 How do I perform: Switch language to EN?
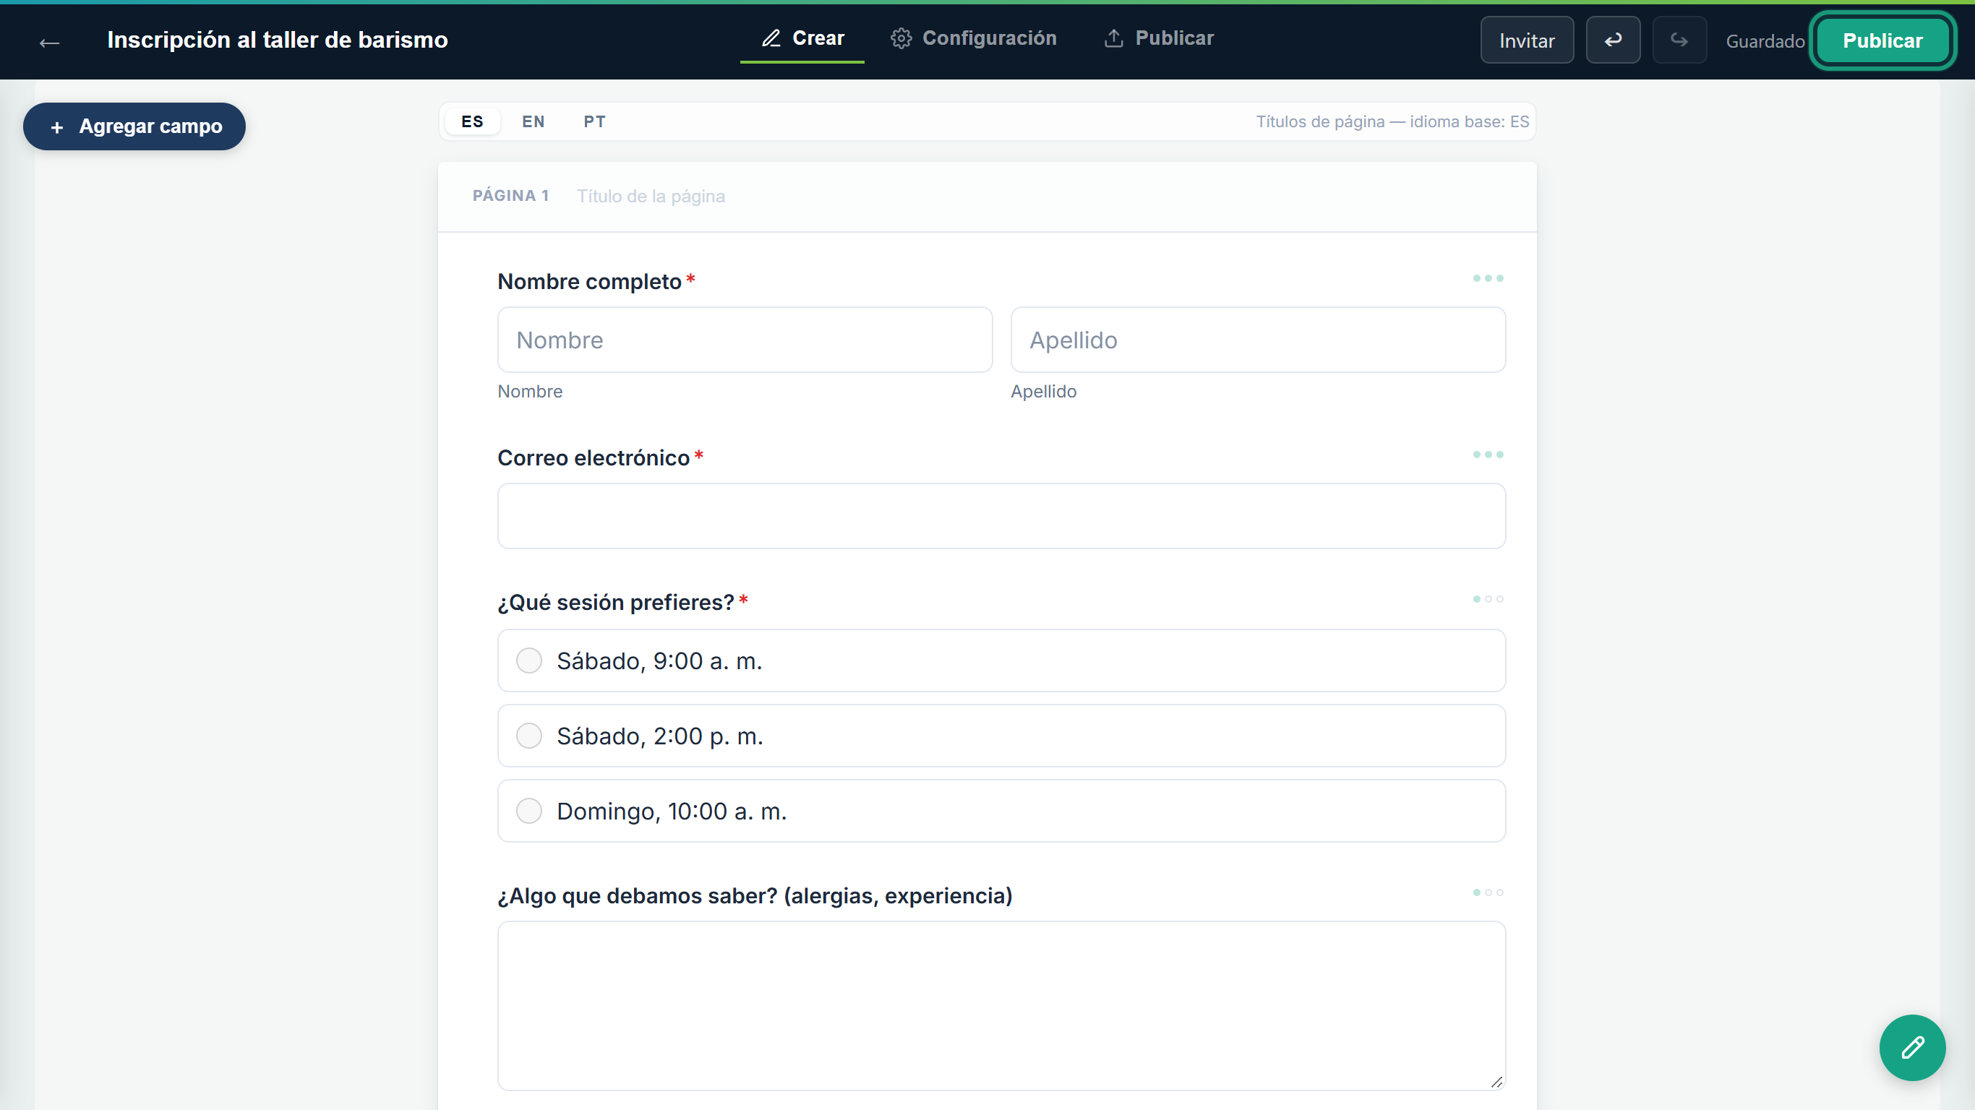(534, 121)
